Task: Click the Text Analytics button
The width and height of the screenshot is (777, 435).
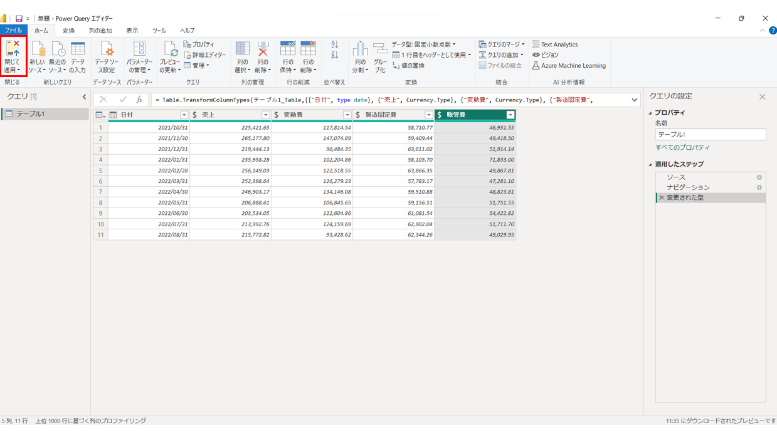Action: [554, 45]
